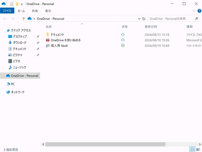The image size is (202, 152).
Task: Switch to the 表示 ribbon tab
Action: 48,11
